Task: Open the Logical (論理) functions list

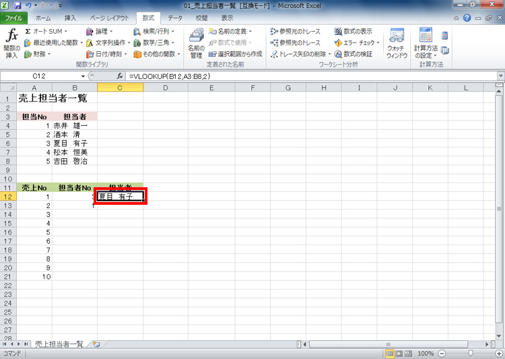Action: (x=100, y=31)
